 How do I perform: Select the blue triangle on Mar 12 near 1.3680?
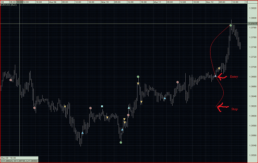point(215,76)
